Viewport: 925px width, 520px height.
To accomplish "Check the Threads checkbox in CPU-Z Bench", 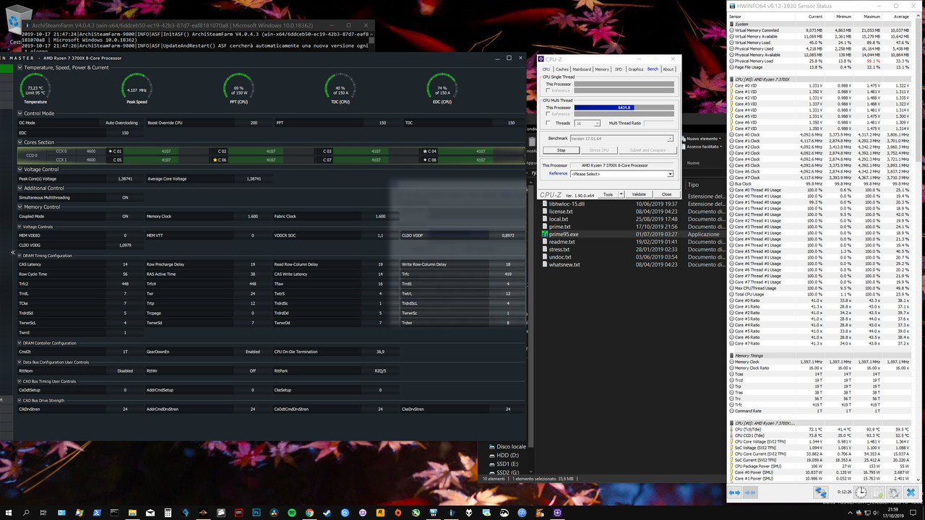I will (548, 123).
